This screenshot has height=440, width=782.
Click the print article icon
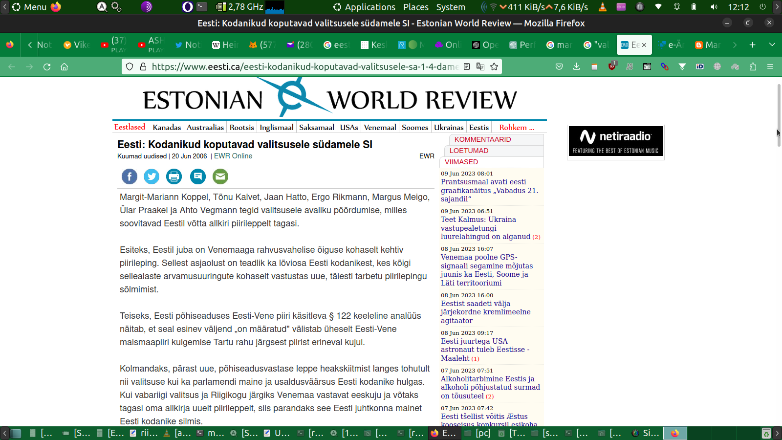tap(174, 176)
